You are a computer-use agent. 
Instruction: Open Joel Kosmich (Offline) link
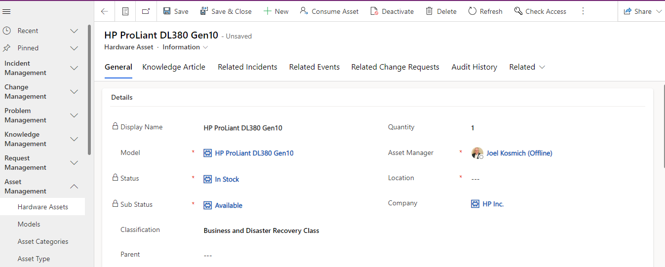[519, 153]
